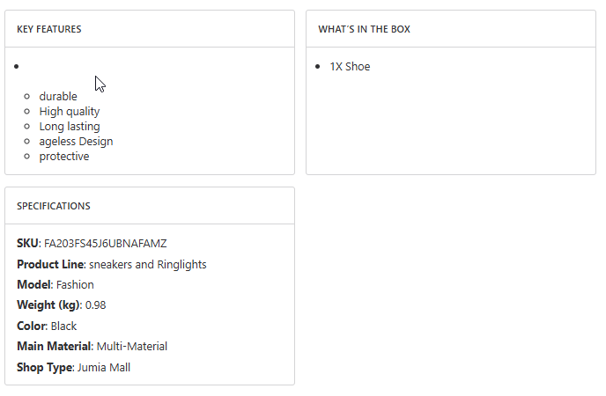Click the 'High quality' feature text
606x396 pixels.
[x=70, y=111]
